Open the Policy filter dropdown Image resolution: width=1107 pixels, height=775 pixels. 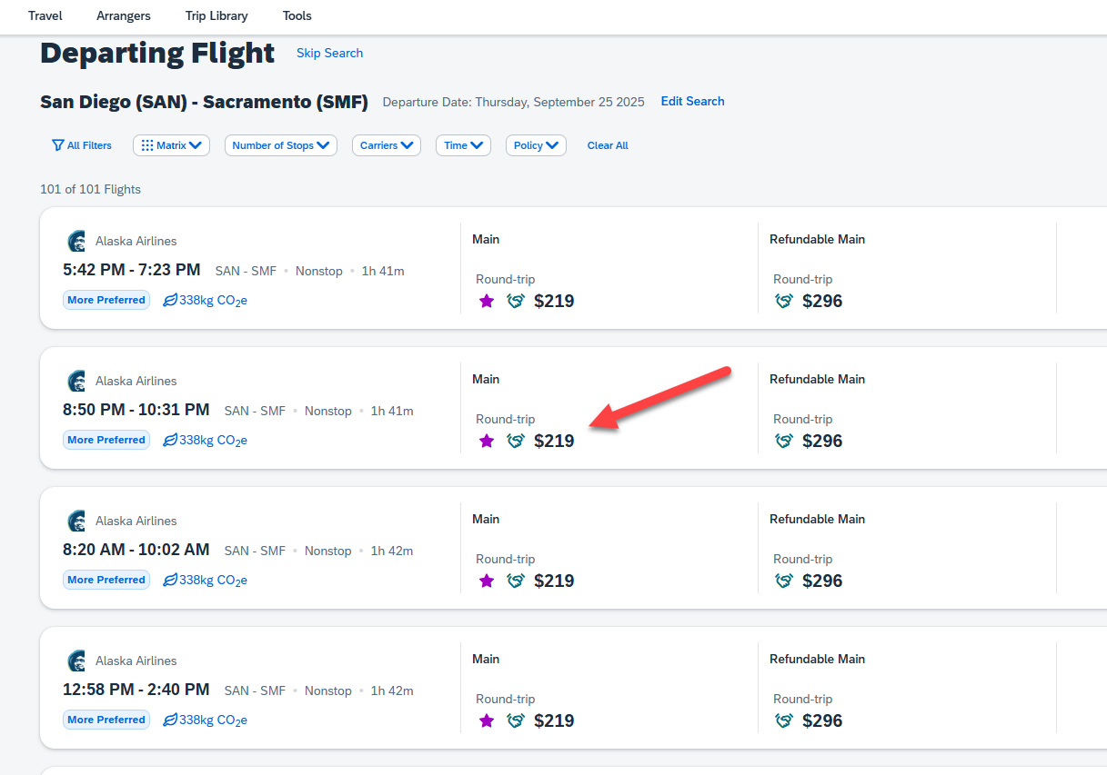click(536, 145)
